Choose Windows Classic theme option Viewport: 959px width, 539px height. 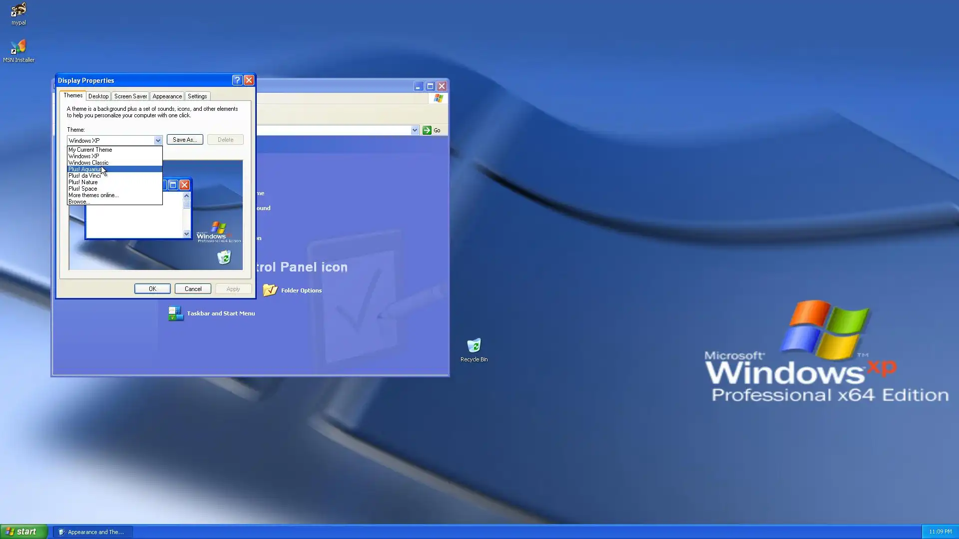pos(88,163)
